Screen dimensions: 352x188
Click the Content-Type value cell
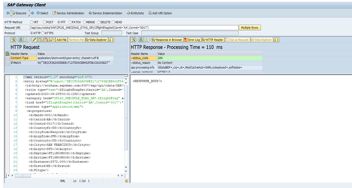tap(75, 58)
